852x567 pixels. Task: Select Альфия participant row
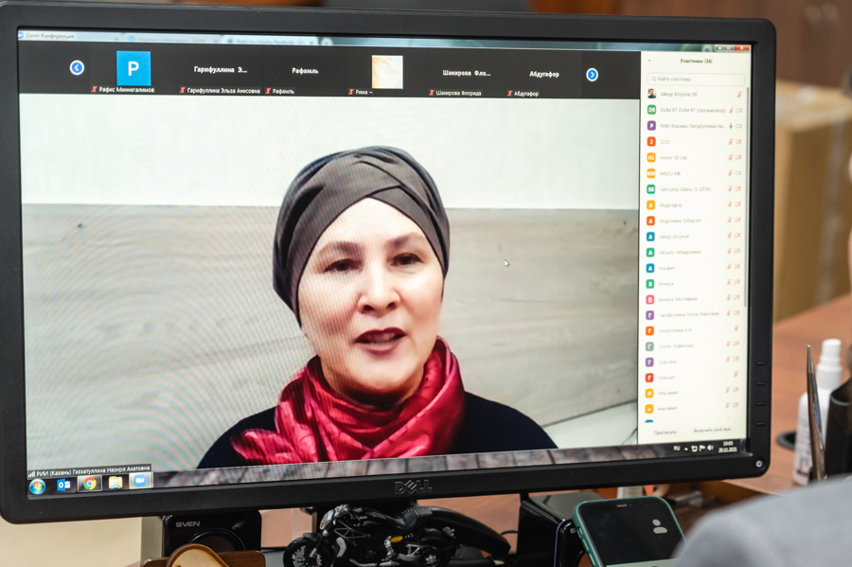[695, 268]
